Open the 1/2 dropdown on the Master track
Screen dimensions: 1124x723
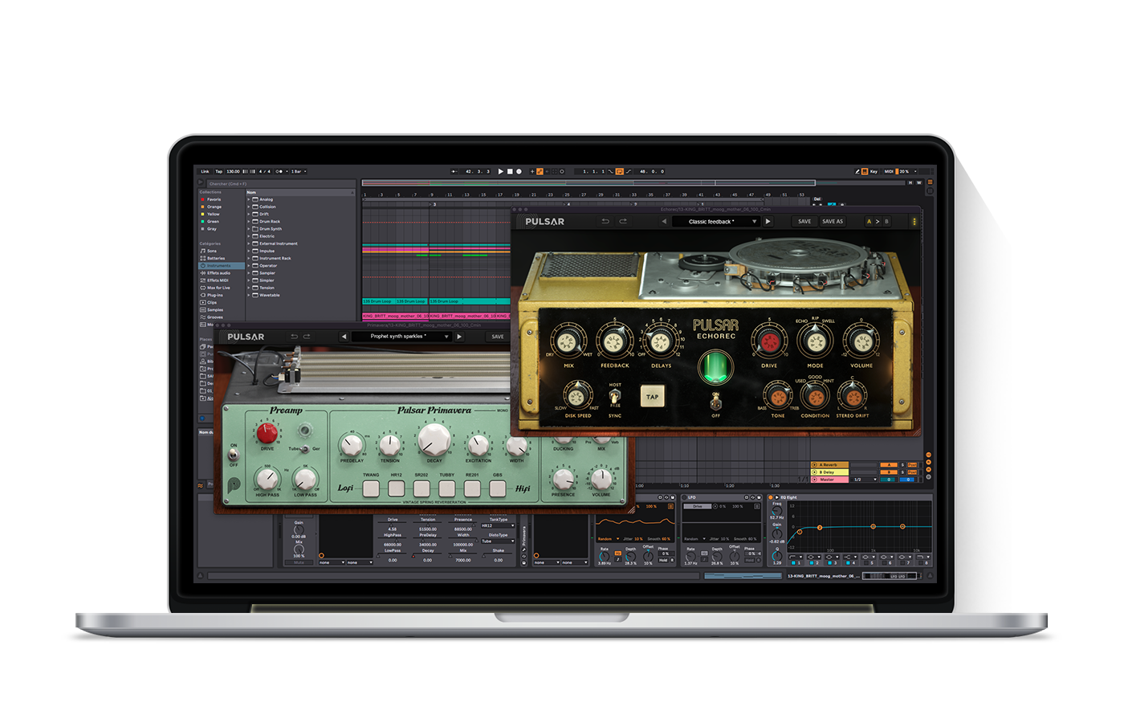click(x=864, y=480)
